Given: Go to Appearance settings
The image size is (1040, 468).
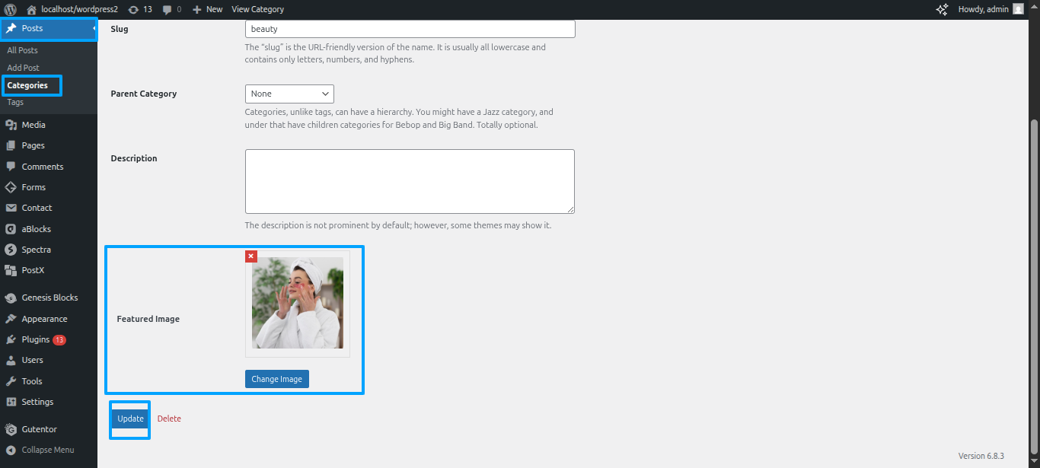Looking at the screenshot, I should pos(44,319).
